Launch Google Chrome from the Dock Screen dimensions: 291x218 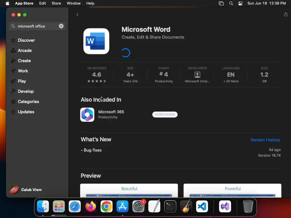pyautogui.click(x=107, y=206)
